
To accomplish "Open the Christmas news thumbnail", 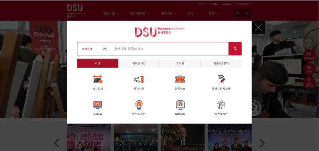I will [x=183, y=137].
